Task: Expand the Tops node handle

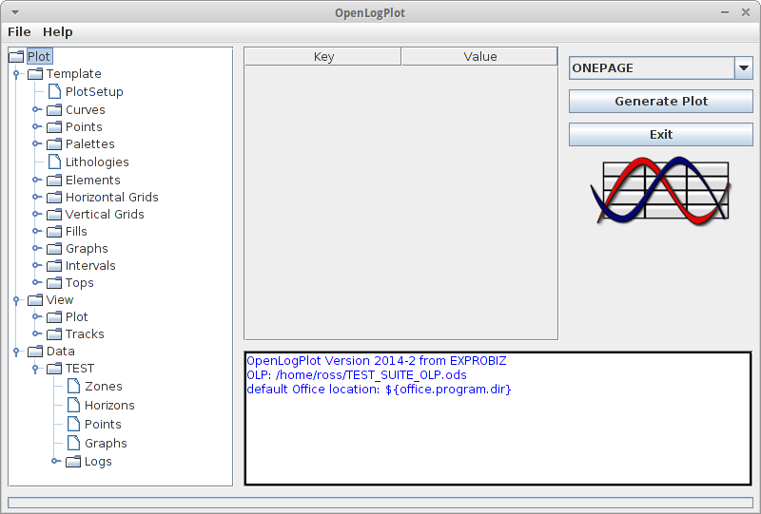Action: point(35,282)
